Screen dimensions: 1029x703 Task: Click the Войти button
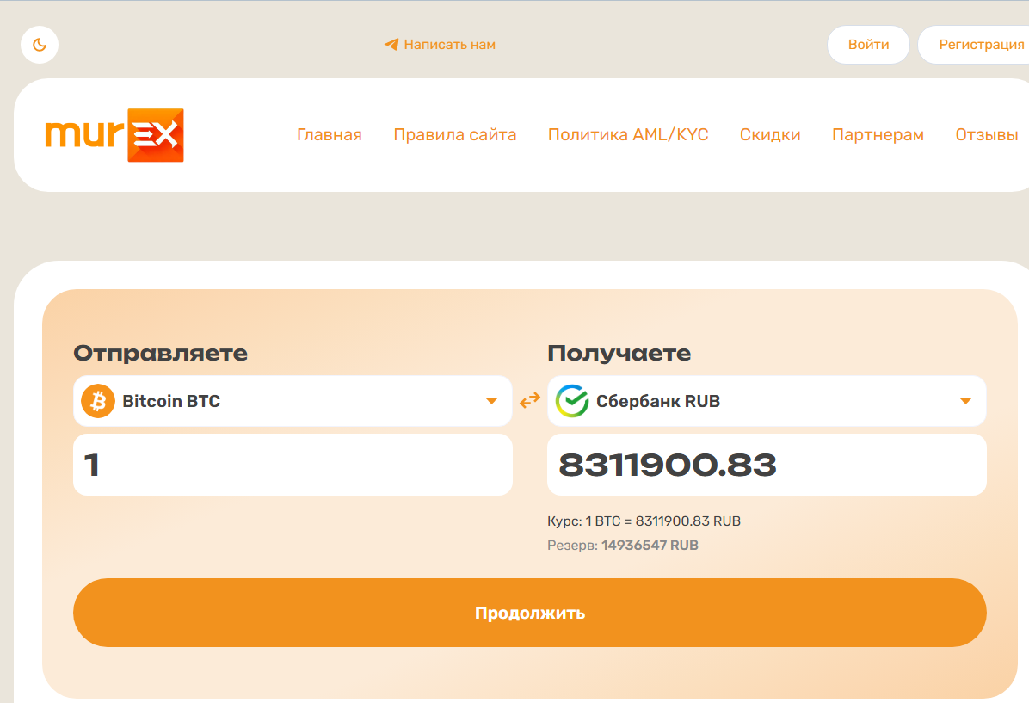click(x=867, y=44)
